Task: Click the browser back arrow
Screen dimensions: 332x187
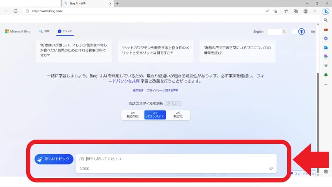Action: (x=6, y=11)
